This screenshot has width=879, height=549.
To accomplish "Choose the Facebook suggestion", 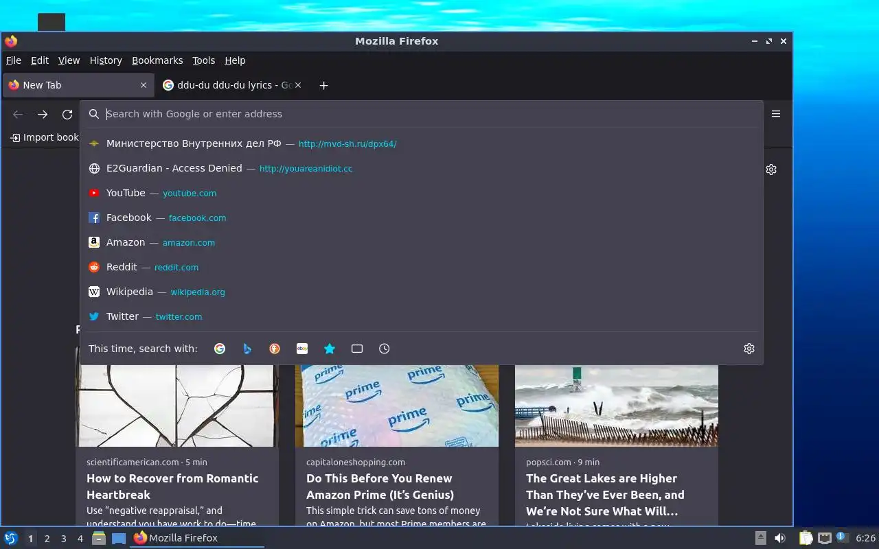I will [x=422, y=218].
